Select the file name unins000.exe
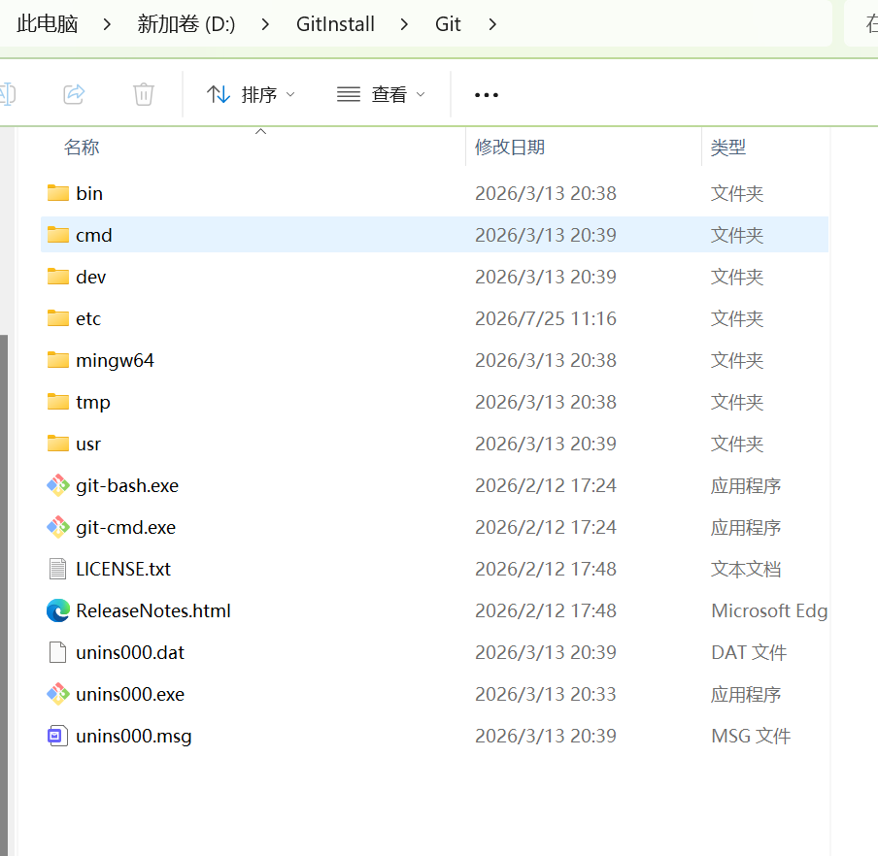This screenshot has height=856, width=878. pos(130,694)
